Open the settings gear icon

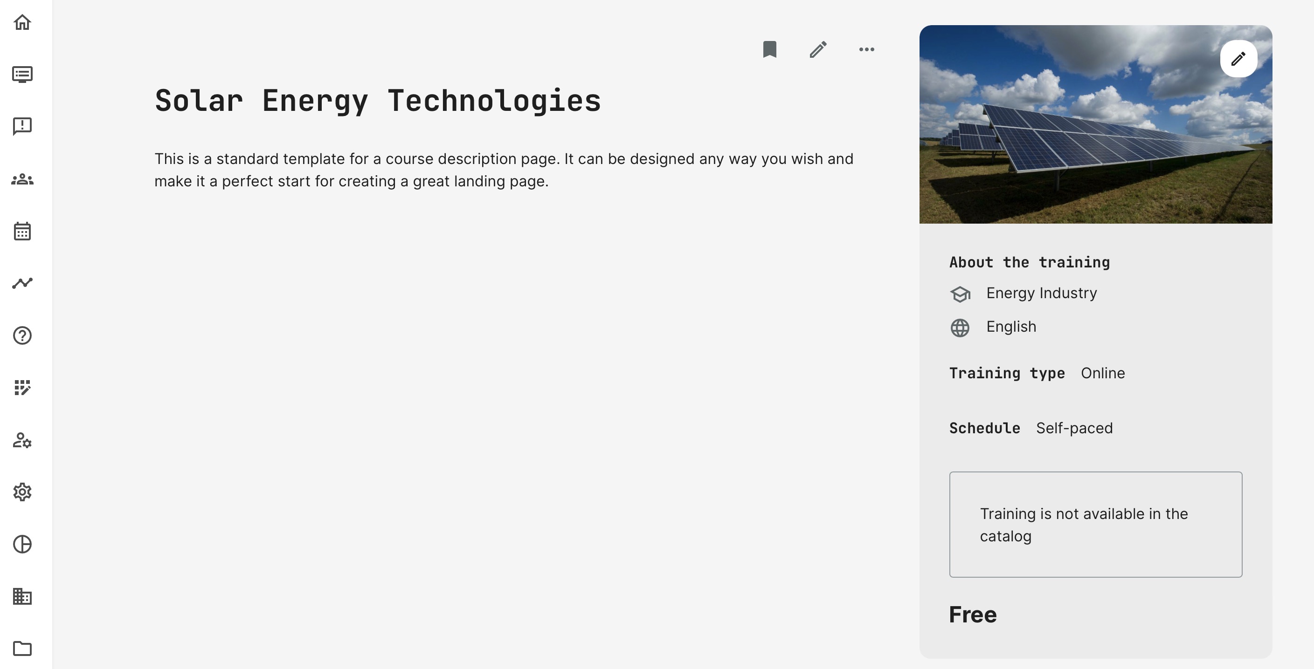(x=22, y=492)
